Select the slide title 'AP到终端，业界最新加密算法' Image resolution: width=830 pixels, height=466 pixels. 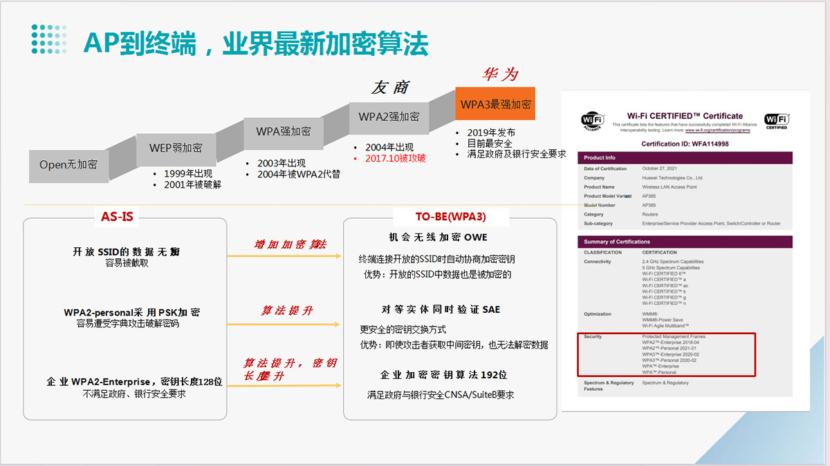pyautogui.click(x=255, y=43)
